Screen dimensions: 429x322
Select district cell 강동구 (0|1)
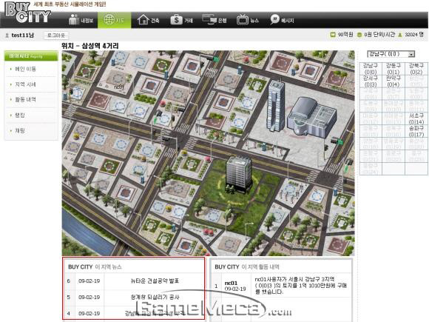[393, 68]
